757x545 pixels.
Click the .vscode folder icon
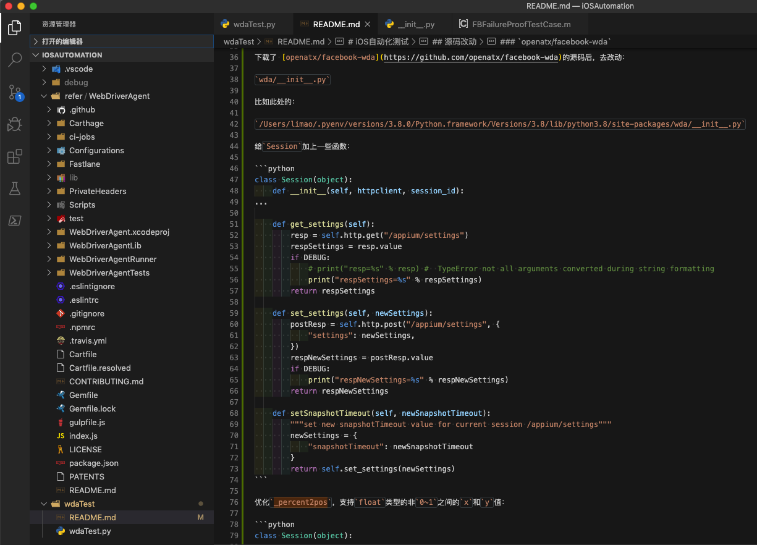(x=56, y=69)
